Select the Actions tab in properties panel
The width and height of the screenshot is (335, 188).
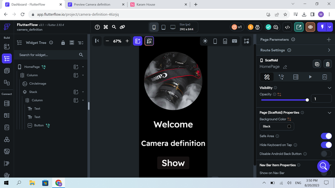click(281, 77)
